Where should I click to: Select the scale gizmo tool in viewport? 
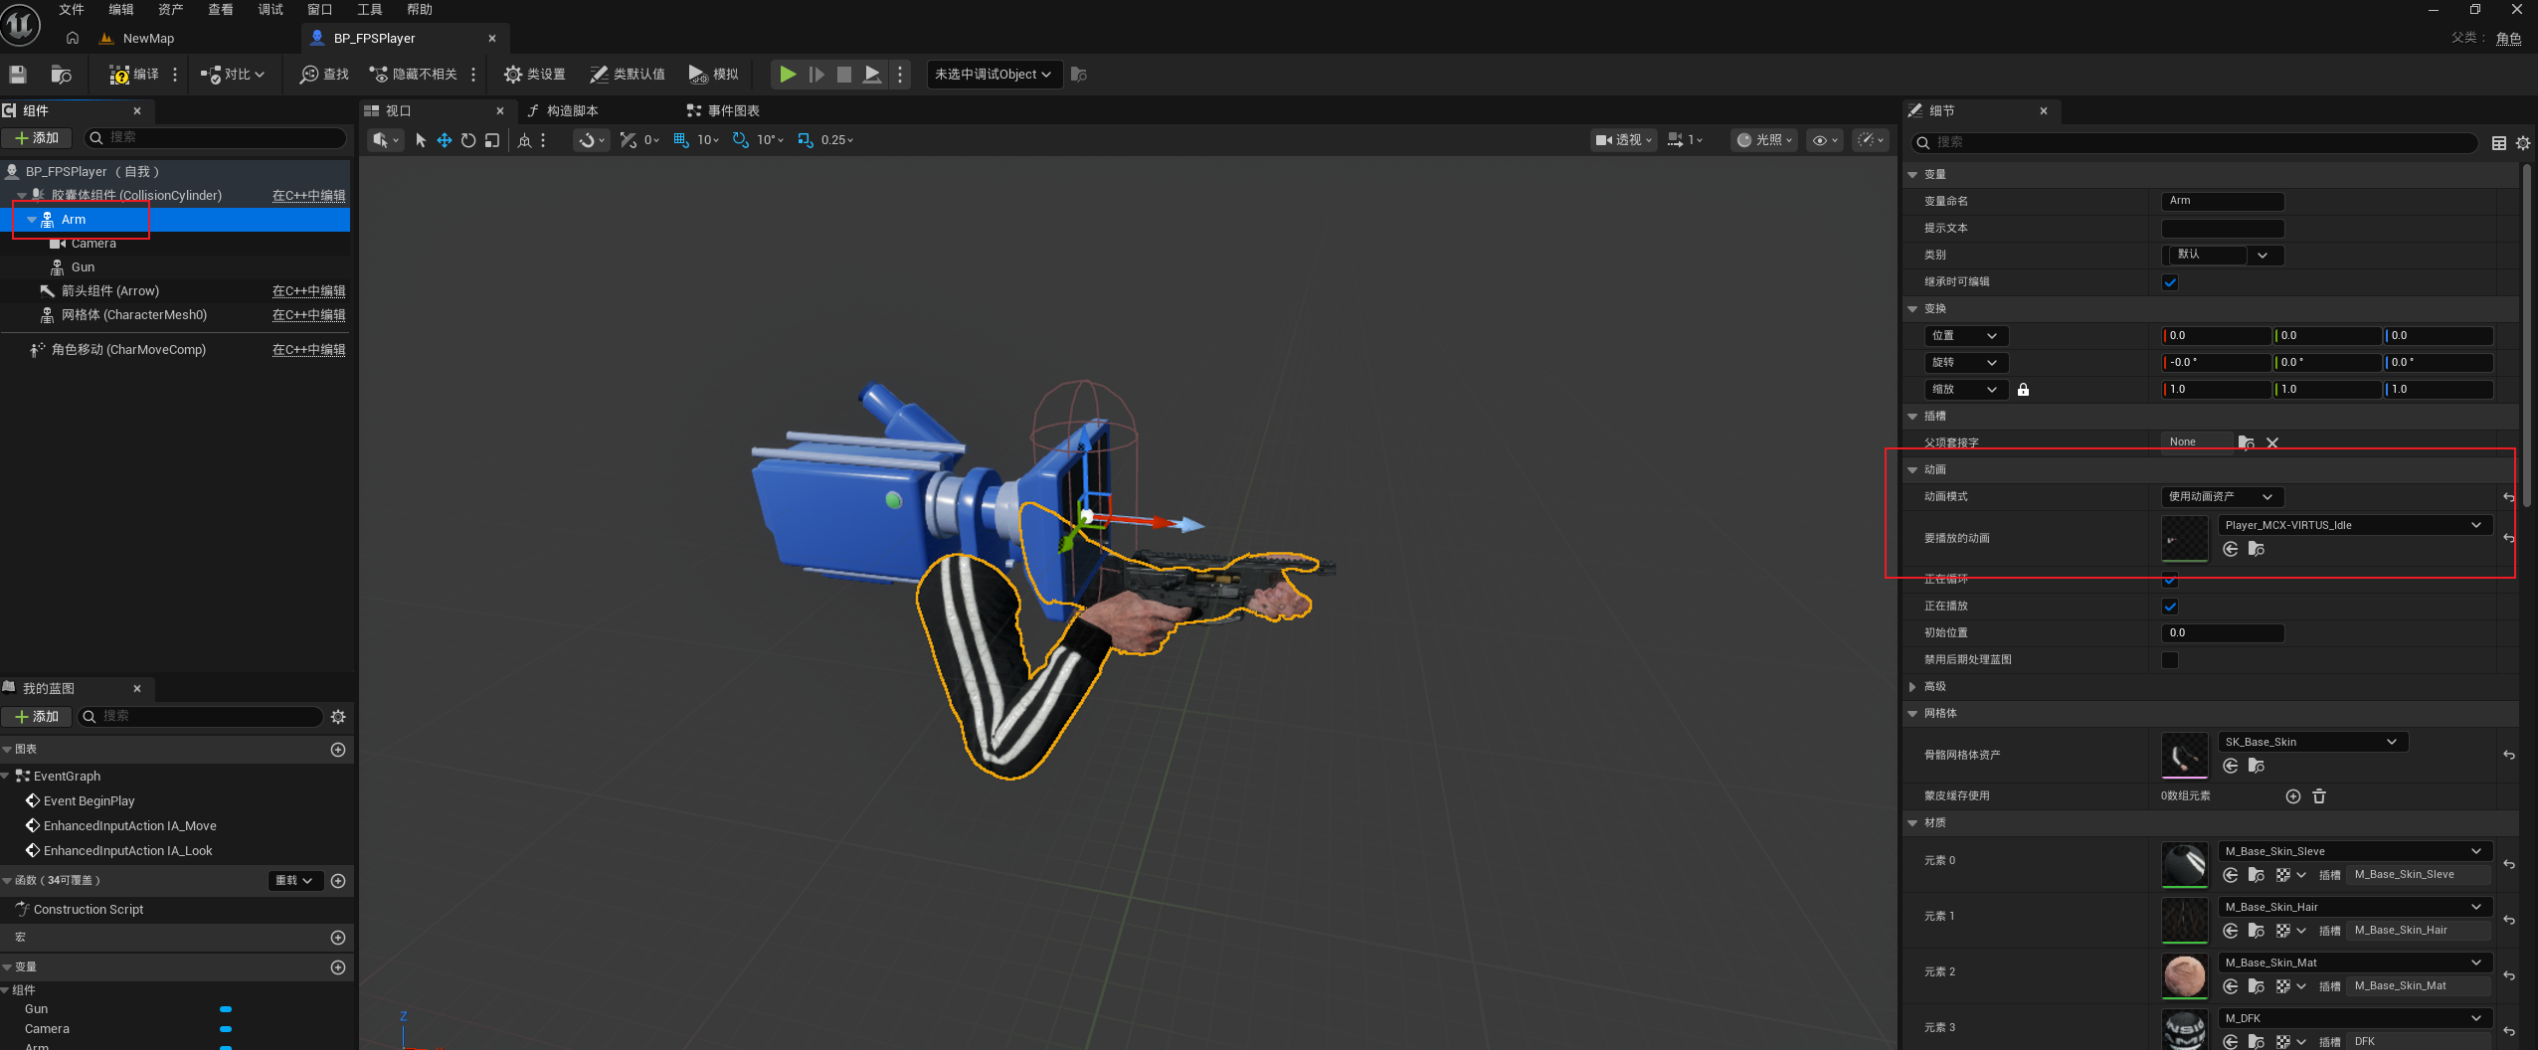(x=491, y=140)
